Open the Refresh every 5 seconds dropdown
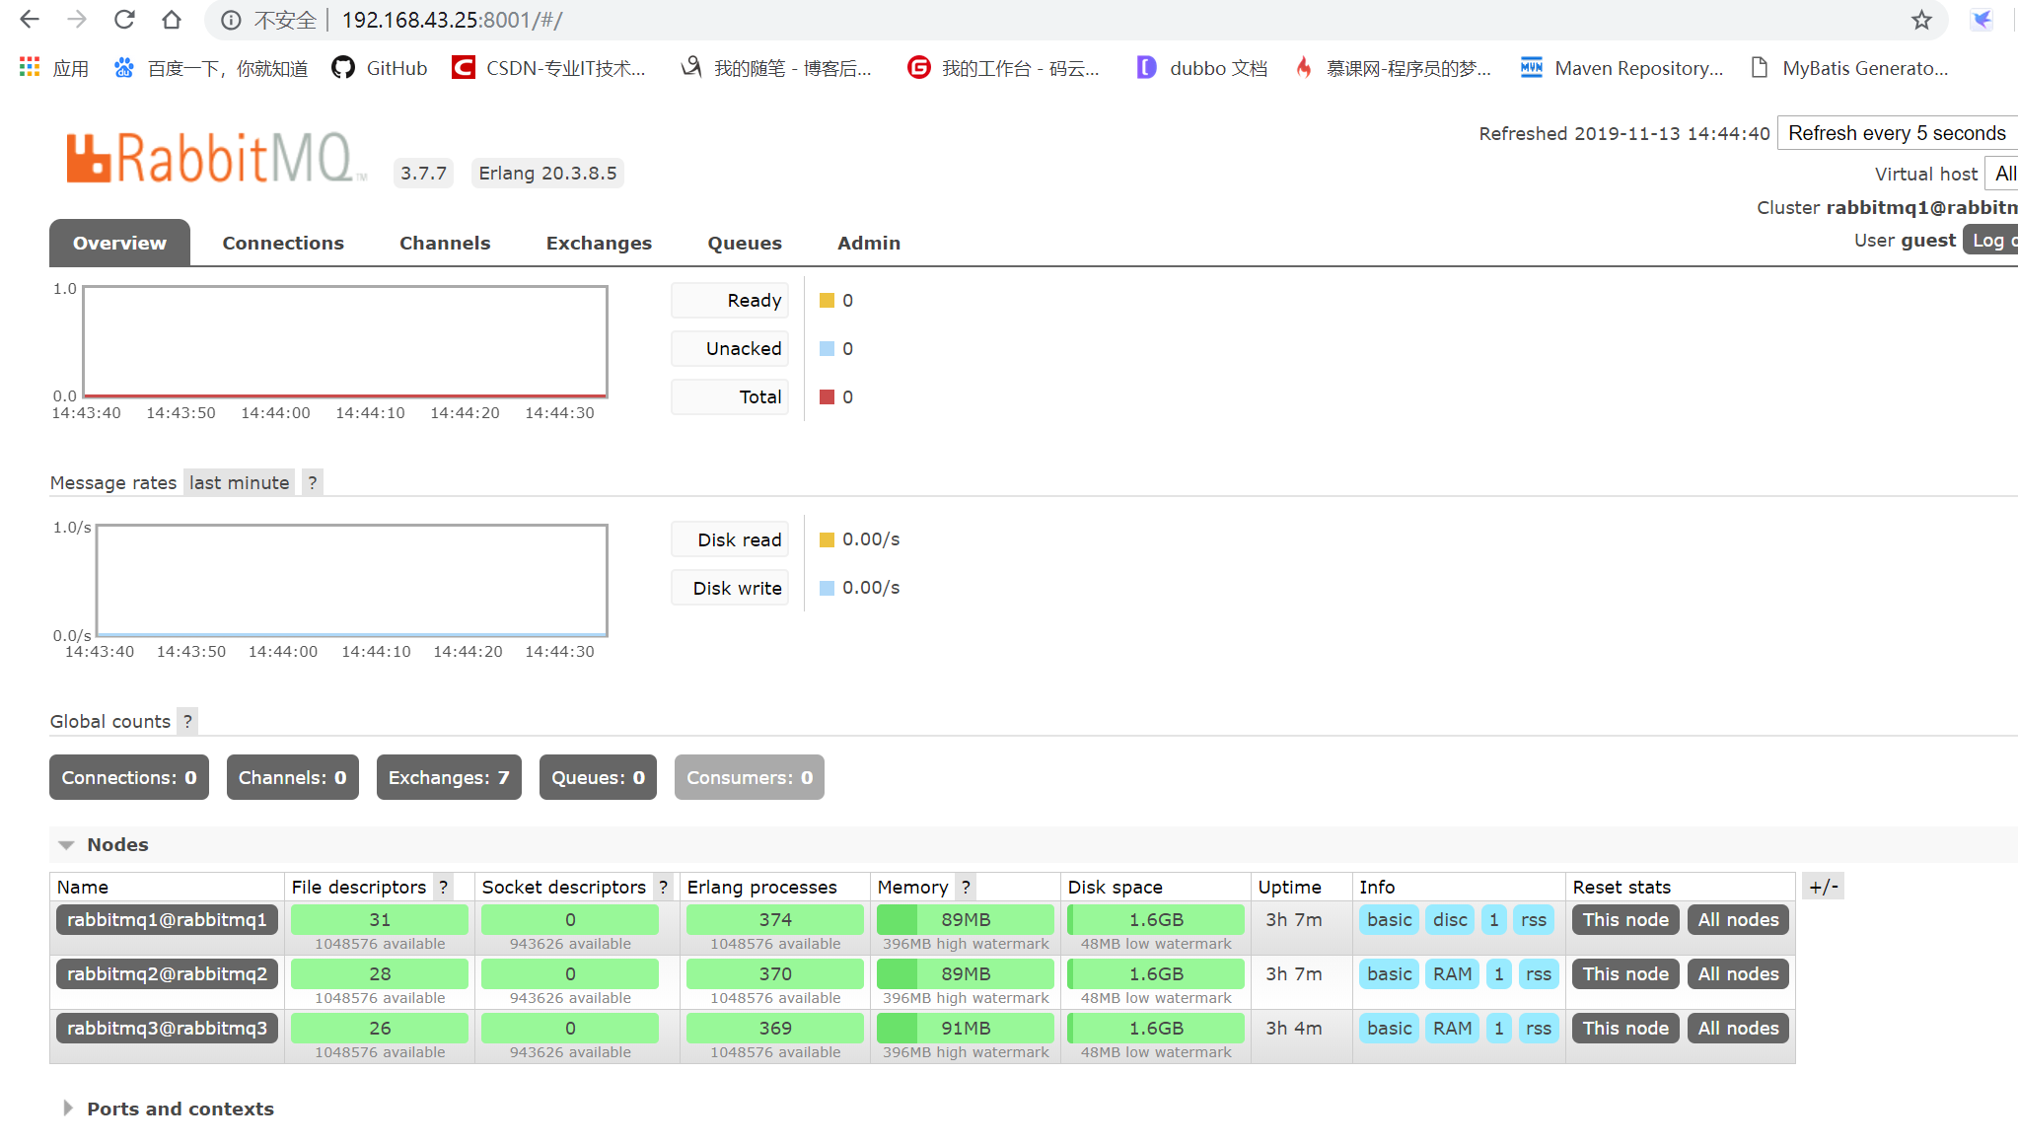 [1897, 133]
